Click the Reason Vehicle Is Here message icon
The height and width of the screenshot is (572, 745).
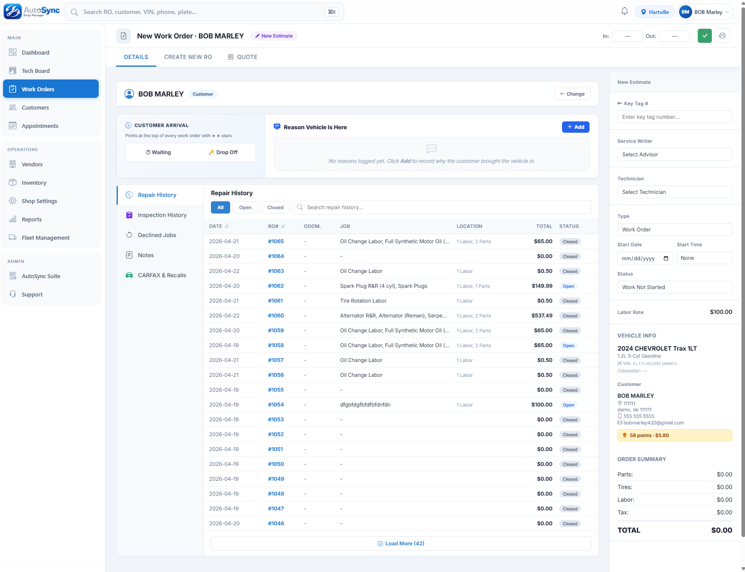pos(277,127)
